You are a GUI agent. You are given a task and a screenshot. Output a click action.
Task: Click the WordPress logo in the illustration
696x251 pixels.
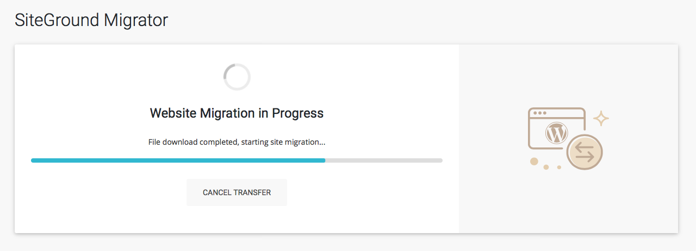click(x=556, y=133)
